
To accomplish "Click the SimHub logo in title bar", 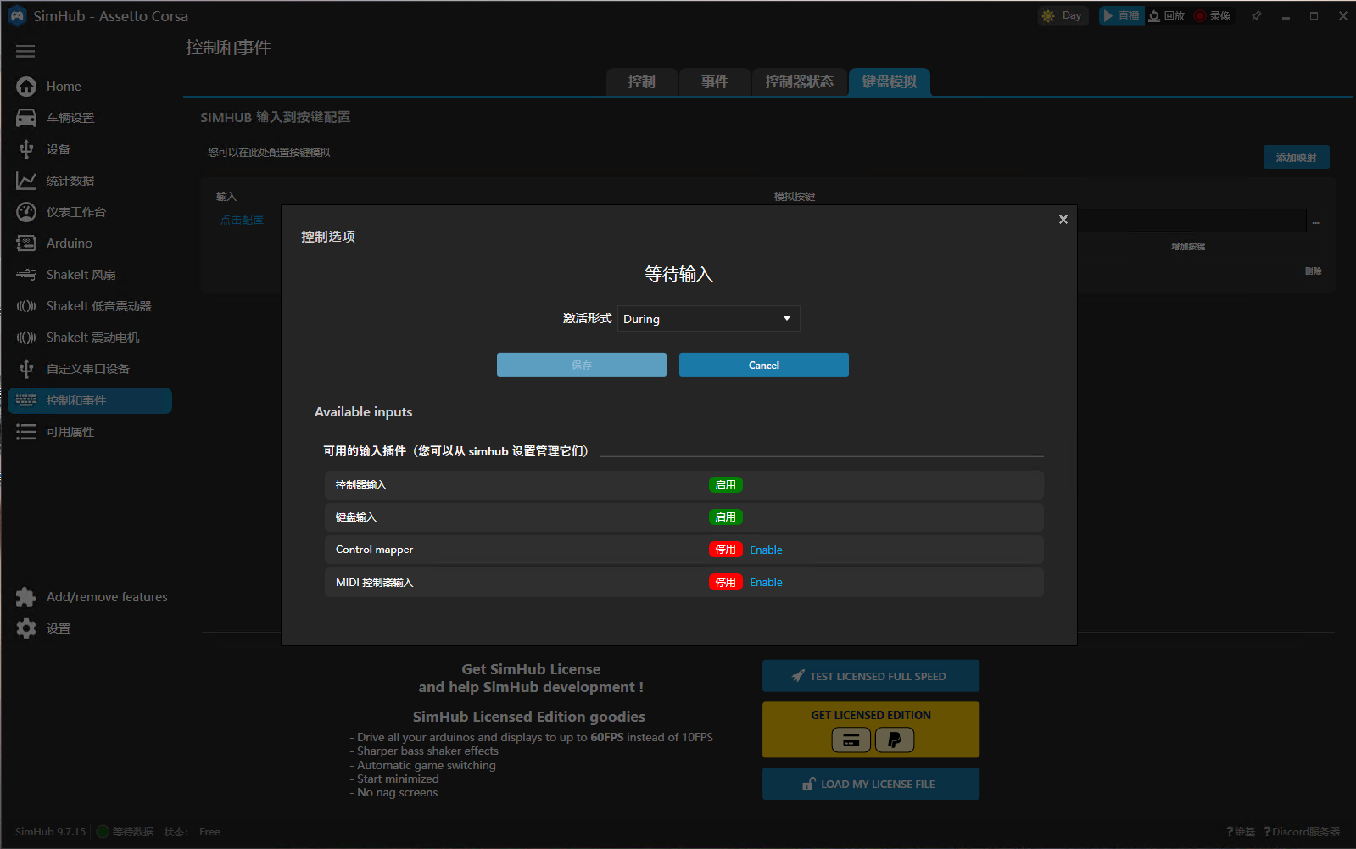I will point(17,16).
